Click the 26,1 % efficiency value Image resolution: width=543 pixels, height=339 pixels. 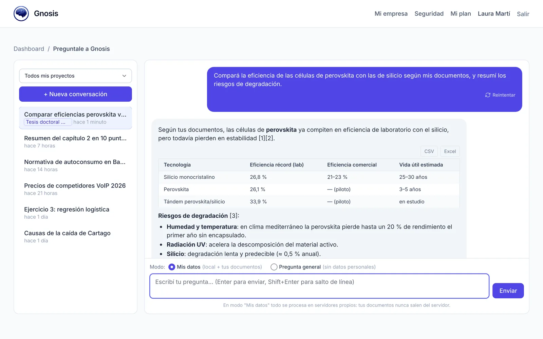[x=258, y=190]
